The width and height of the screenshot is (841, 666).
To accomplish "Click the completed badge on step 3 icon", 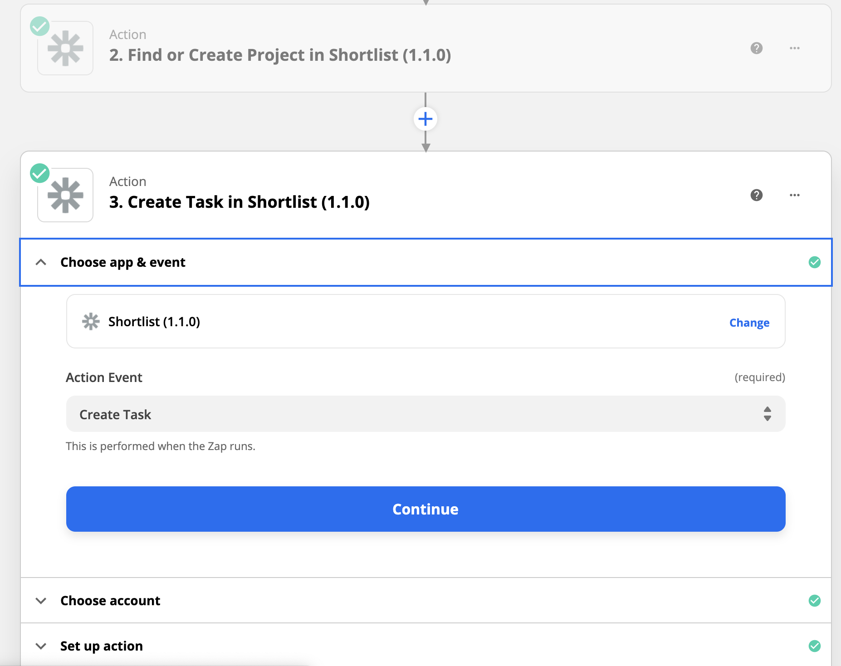I will pos(40,173).
